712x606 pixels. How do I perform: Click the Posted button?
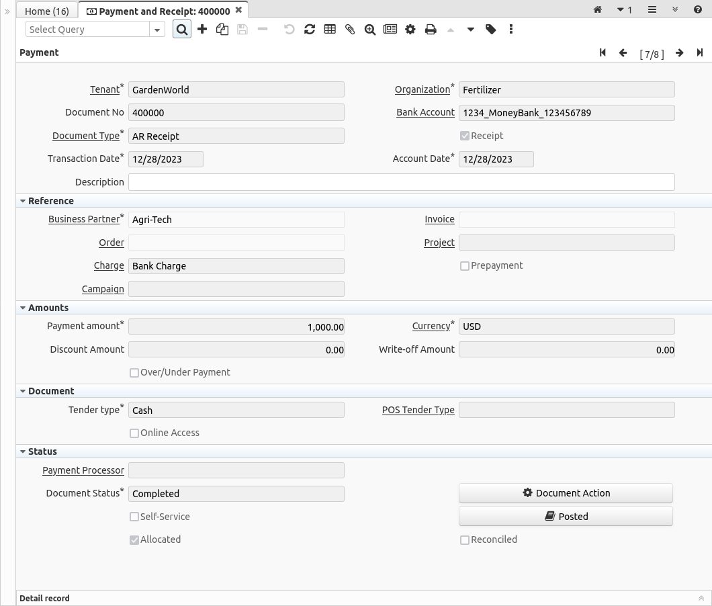(566, 516)
